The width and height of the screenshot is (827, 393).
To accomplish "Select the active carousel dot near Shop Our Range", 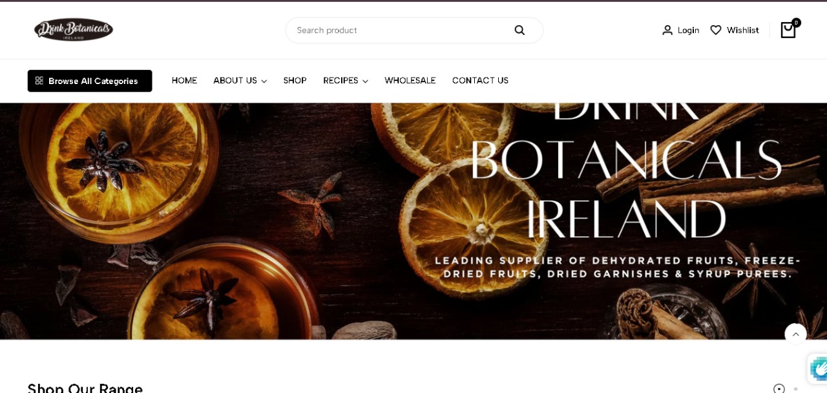I will [x=779, y=388].
